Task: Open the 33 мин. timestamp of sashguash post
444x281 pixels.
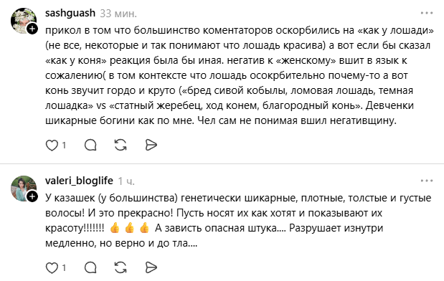Action: pyautogui.click(x=118, y=14)
